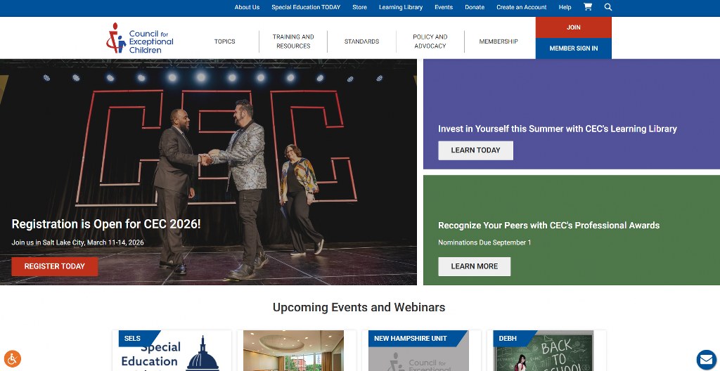The width and height of the screenshot is (720, 371).
Task: Click 'Invest in Yourself this Summer' heading
Action: tap(558, 129)
